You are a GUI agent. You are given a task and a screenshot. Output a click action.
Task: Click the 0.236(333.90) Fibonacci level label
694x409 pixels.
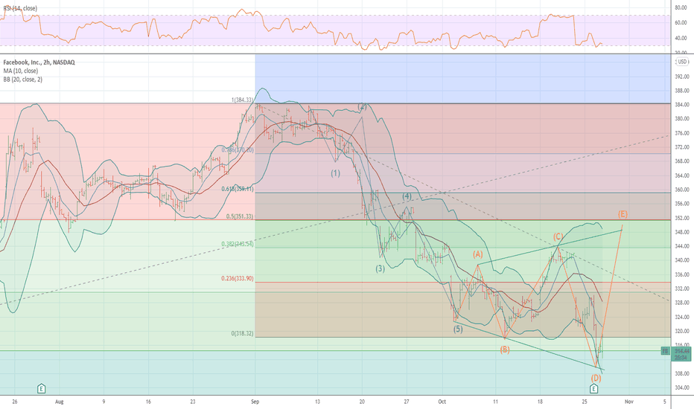click(x=238, y=279)
